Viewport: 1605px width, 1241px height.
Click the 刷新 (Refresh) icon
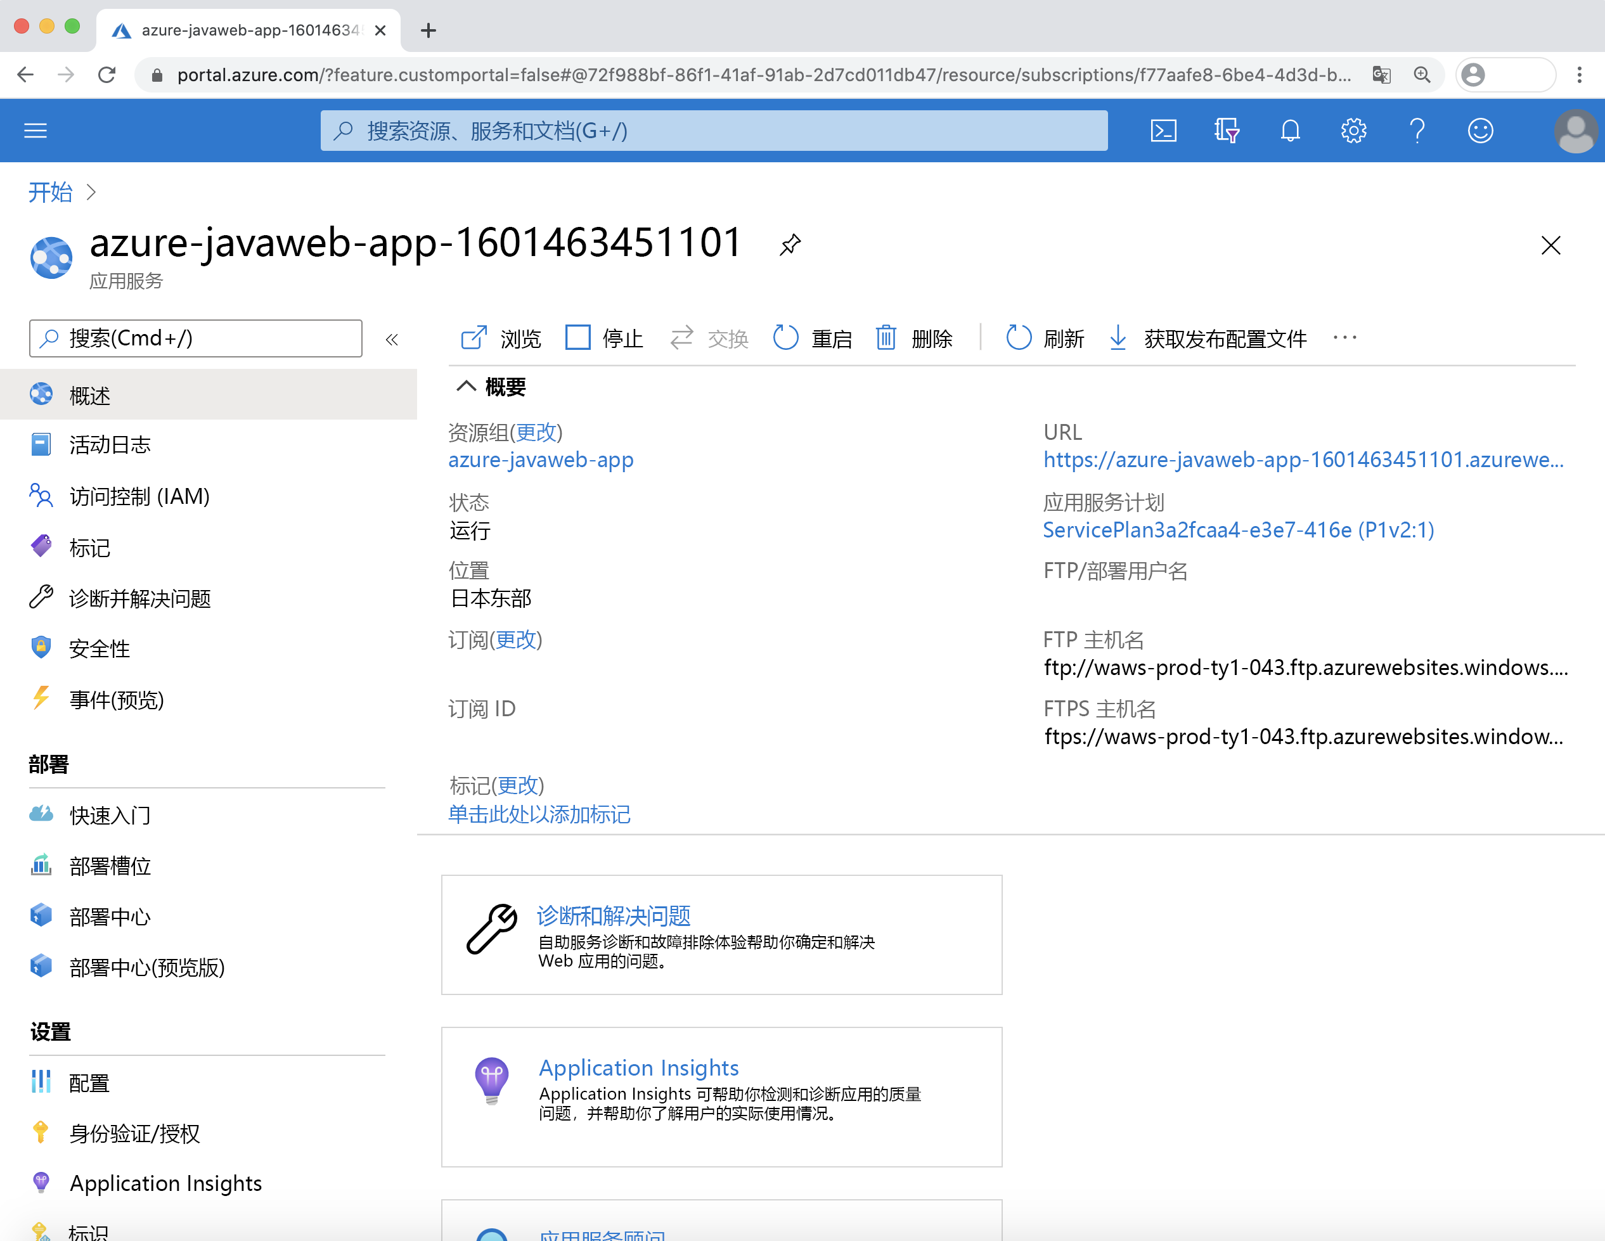[1019, 340]
